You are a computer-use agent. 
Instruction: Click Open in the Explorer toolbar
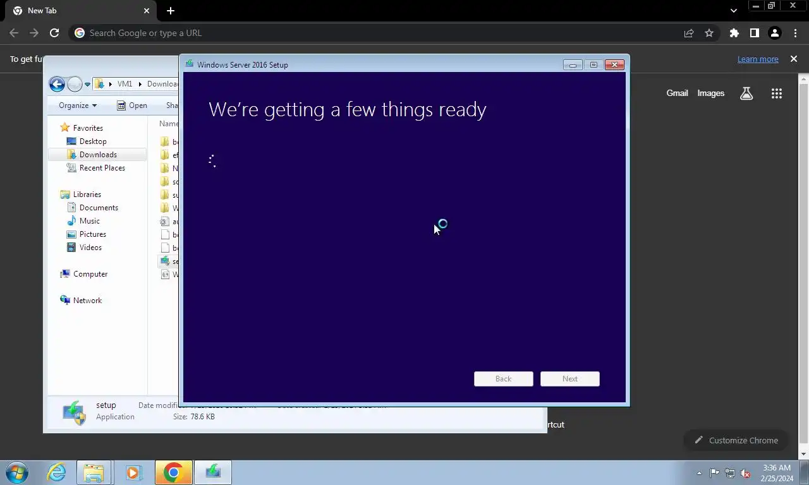[132, 105]
